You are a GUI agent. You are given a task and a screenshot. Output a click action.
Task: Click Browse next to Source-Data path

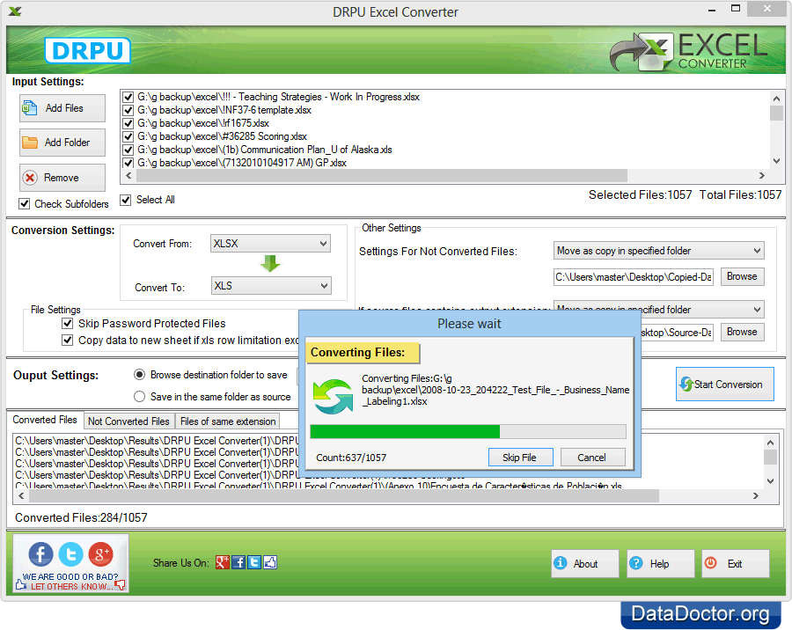[x=742, y=332]
